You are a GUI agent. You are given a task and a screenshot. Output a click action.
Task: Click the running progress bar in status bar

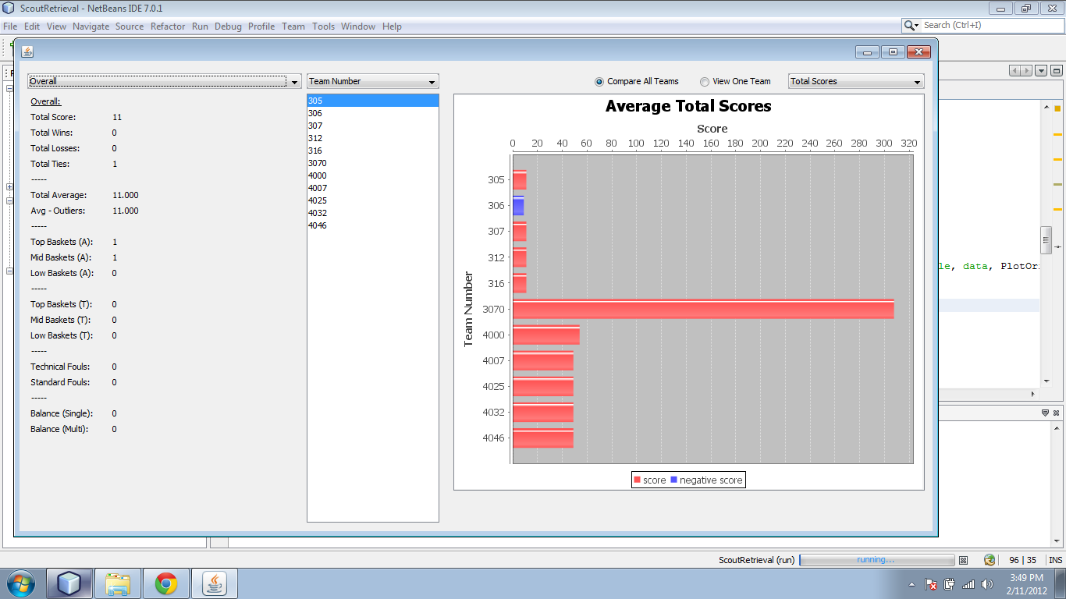pyautogui.click(x=877, y=560)
